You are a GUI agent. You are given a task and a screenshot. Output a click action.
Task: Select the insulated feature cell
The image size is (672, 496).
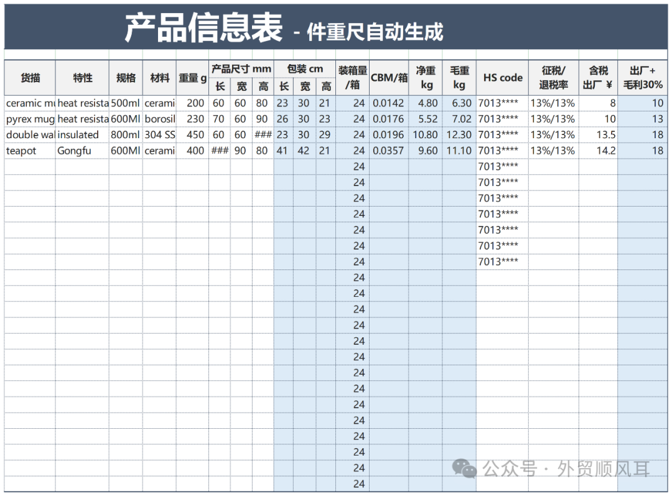[x=82, y=135]
